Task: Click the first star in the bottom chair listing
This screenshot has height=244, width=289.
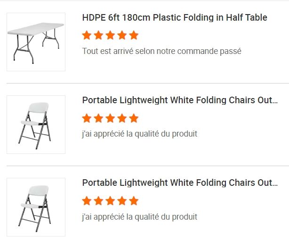Action: coord(87,201)
